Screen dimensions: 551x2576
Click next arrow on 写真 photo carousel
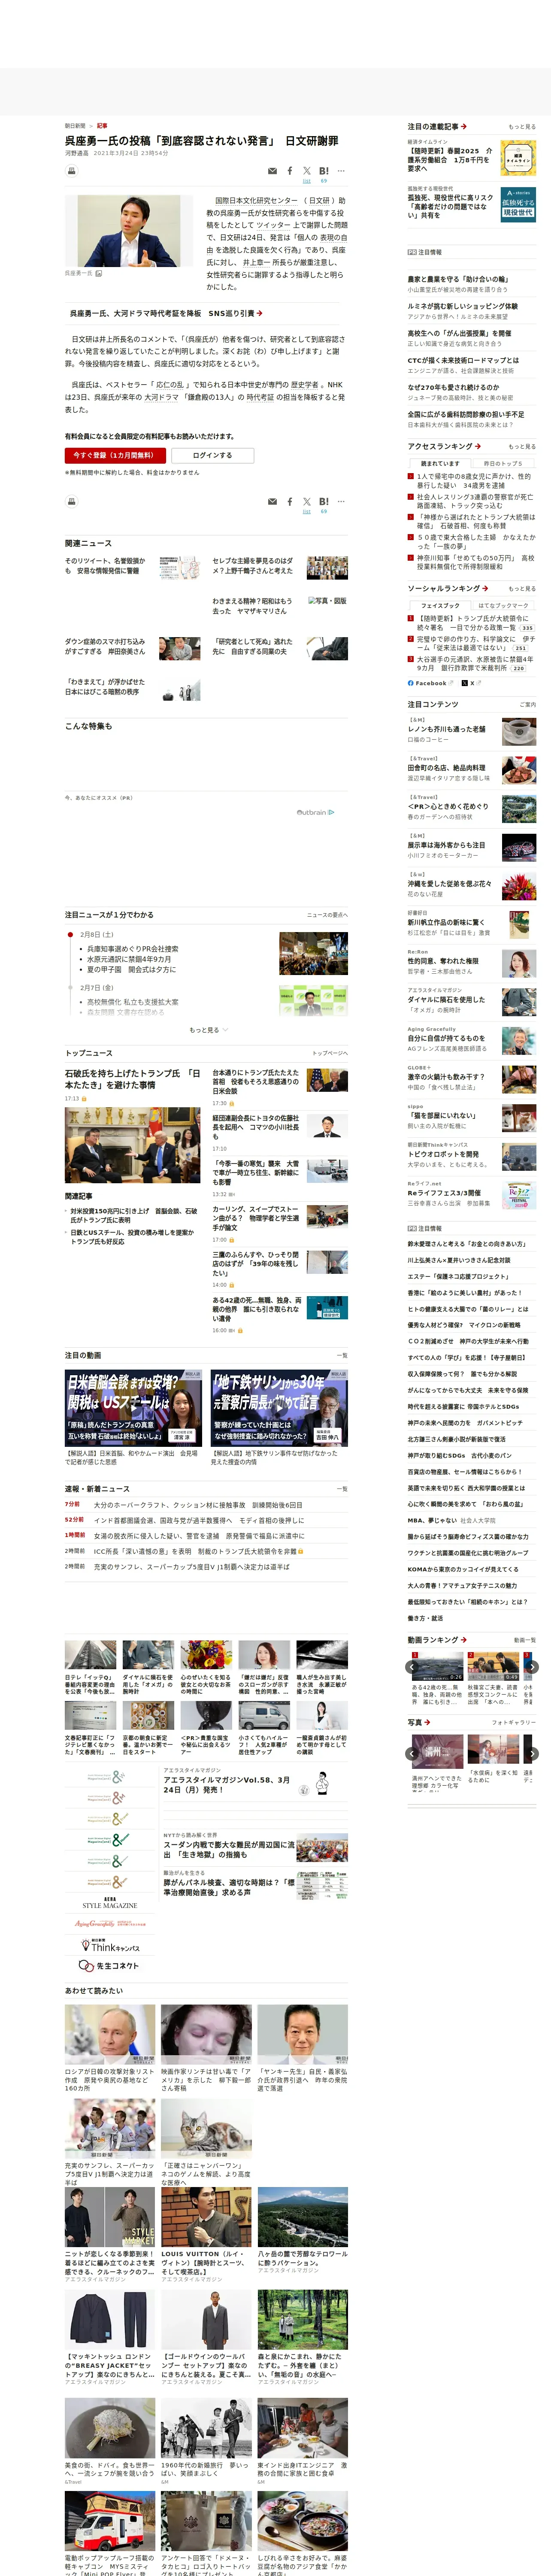click(x=532, y=1754)
